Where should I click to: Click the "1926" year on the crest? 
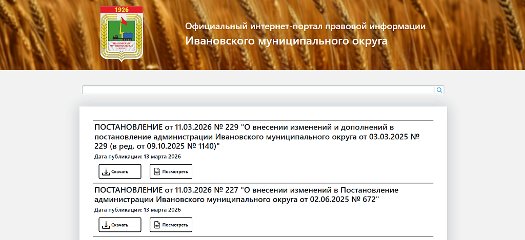tap(122, 10)
